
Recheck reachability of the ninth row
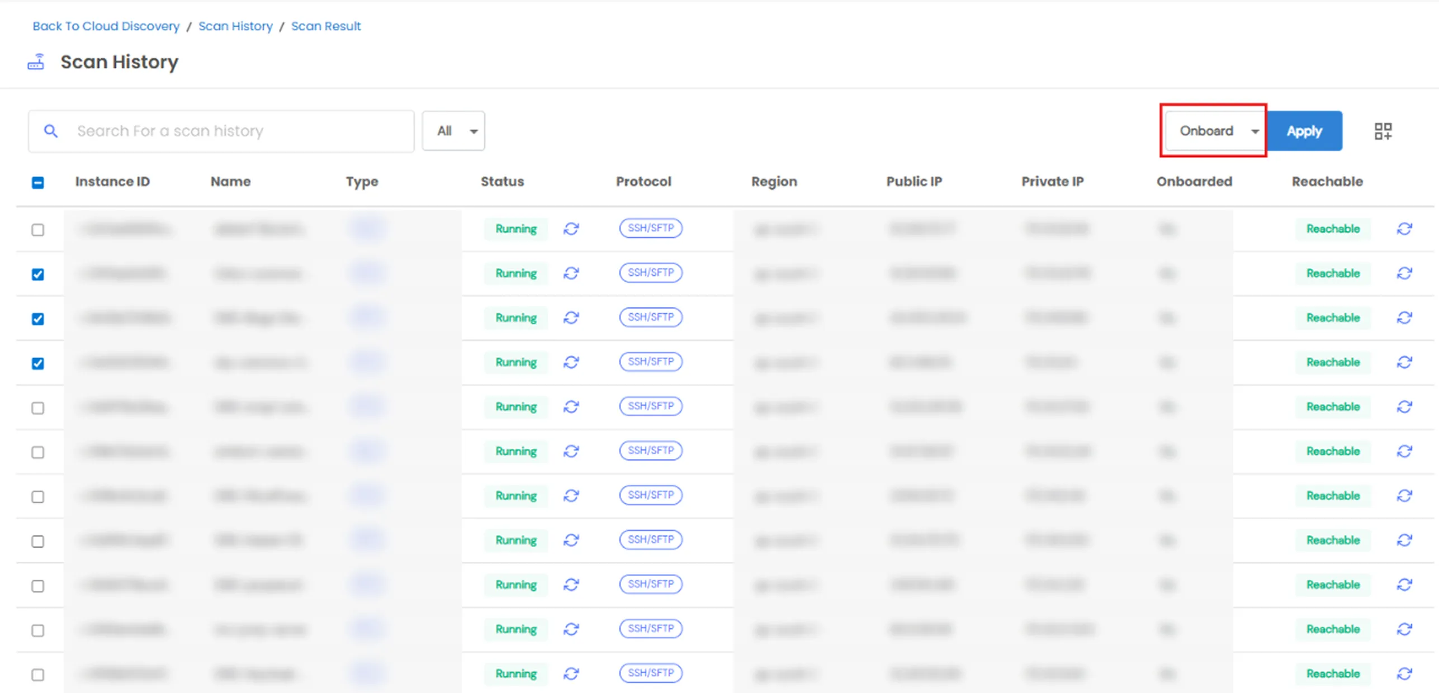[1404, 585]
